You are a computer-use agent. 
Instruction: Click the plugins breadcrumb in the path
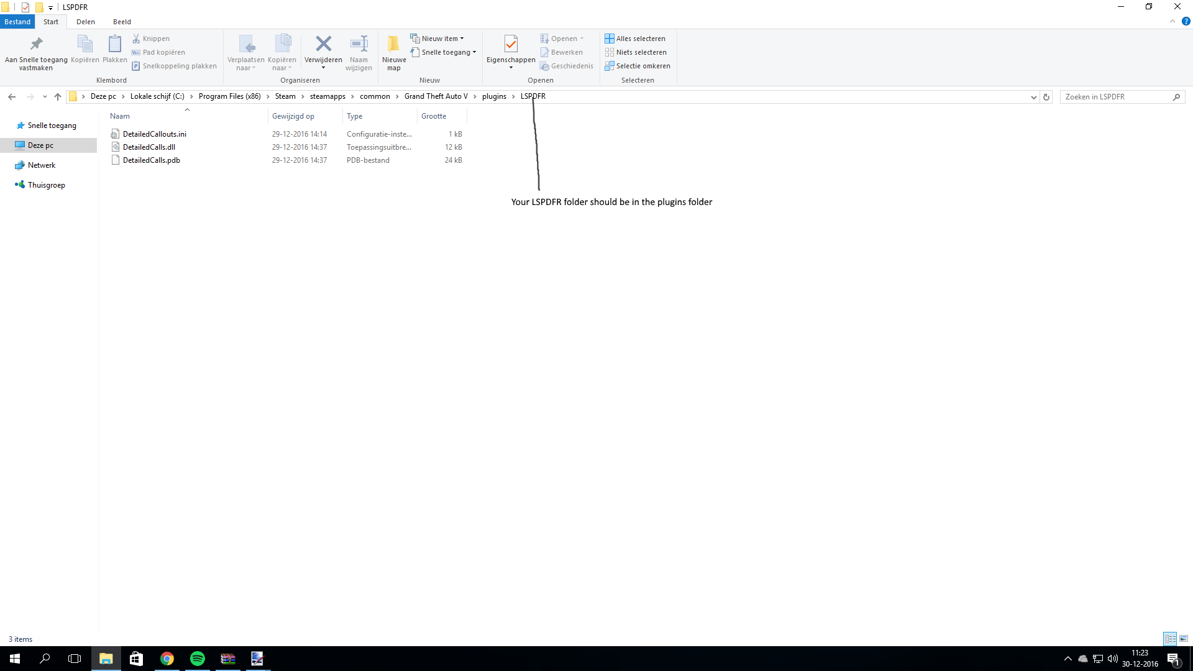pyautogui.click(x=494, y=96)
